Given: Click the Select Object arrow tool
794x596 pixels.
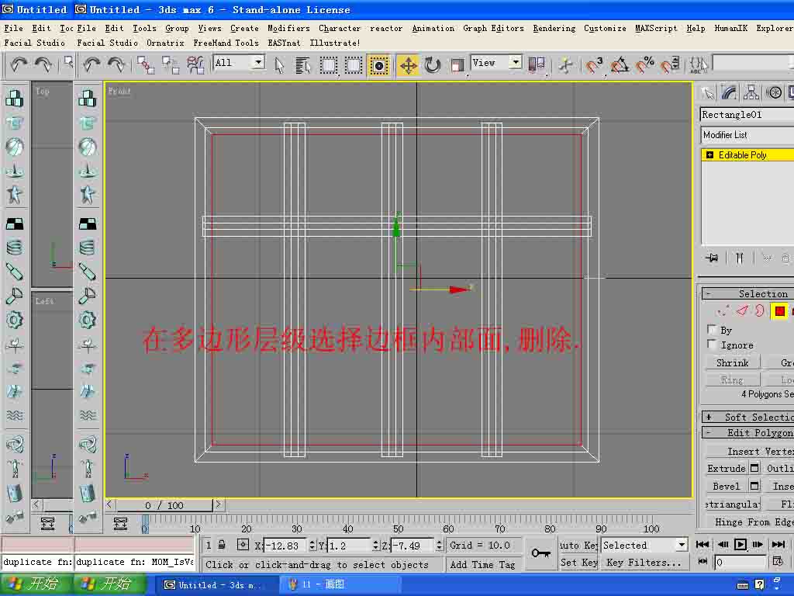Looking at the screenshot, I should [279, 65].
